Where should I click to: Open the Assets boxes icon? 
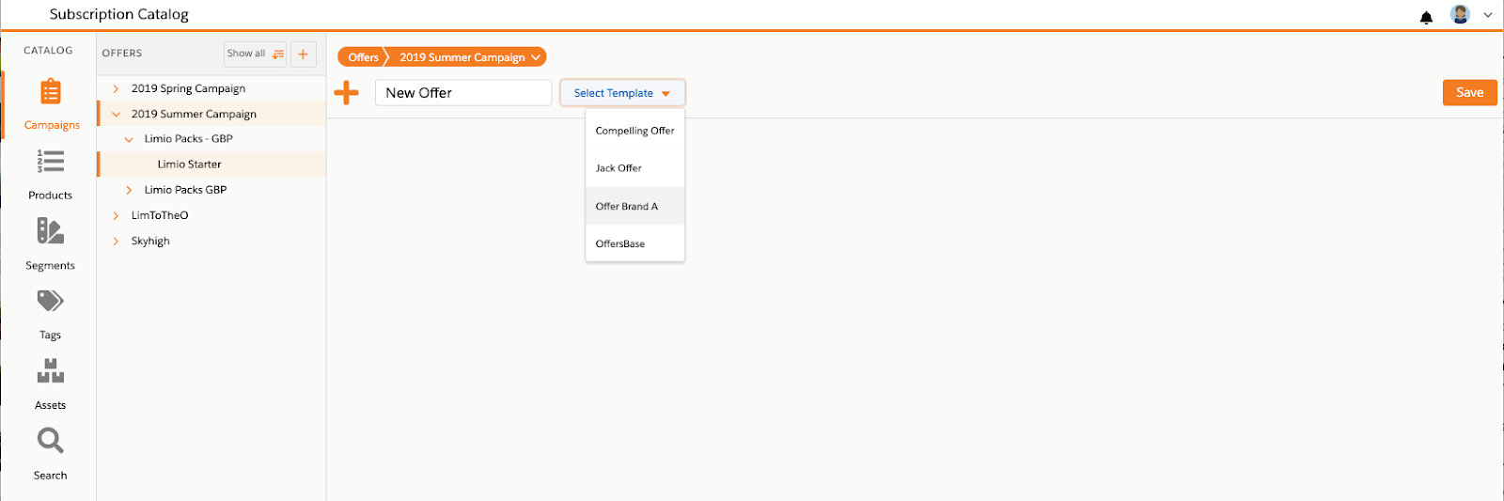coord(51,371)
